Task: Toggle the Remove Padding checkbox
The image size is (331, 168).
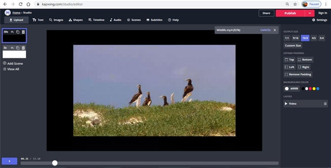Action: coord(286,75)
